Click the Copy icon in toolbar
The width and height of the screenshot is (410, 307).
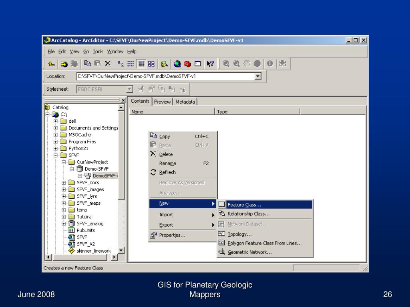[87, 64]
